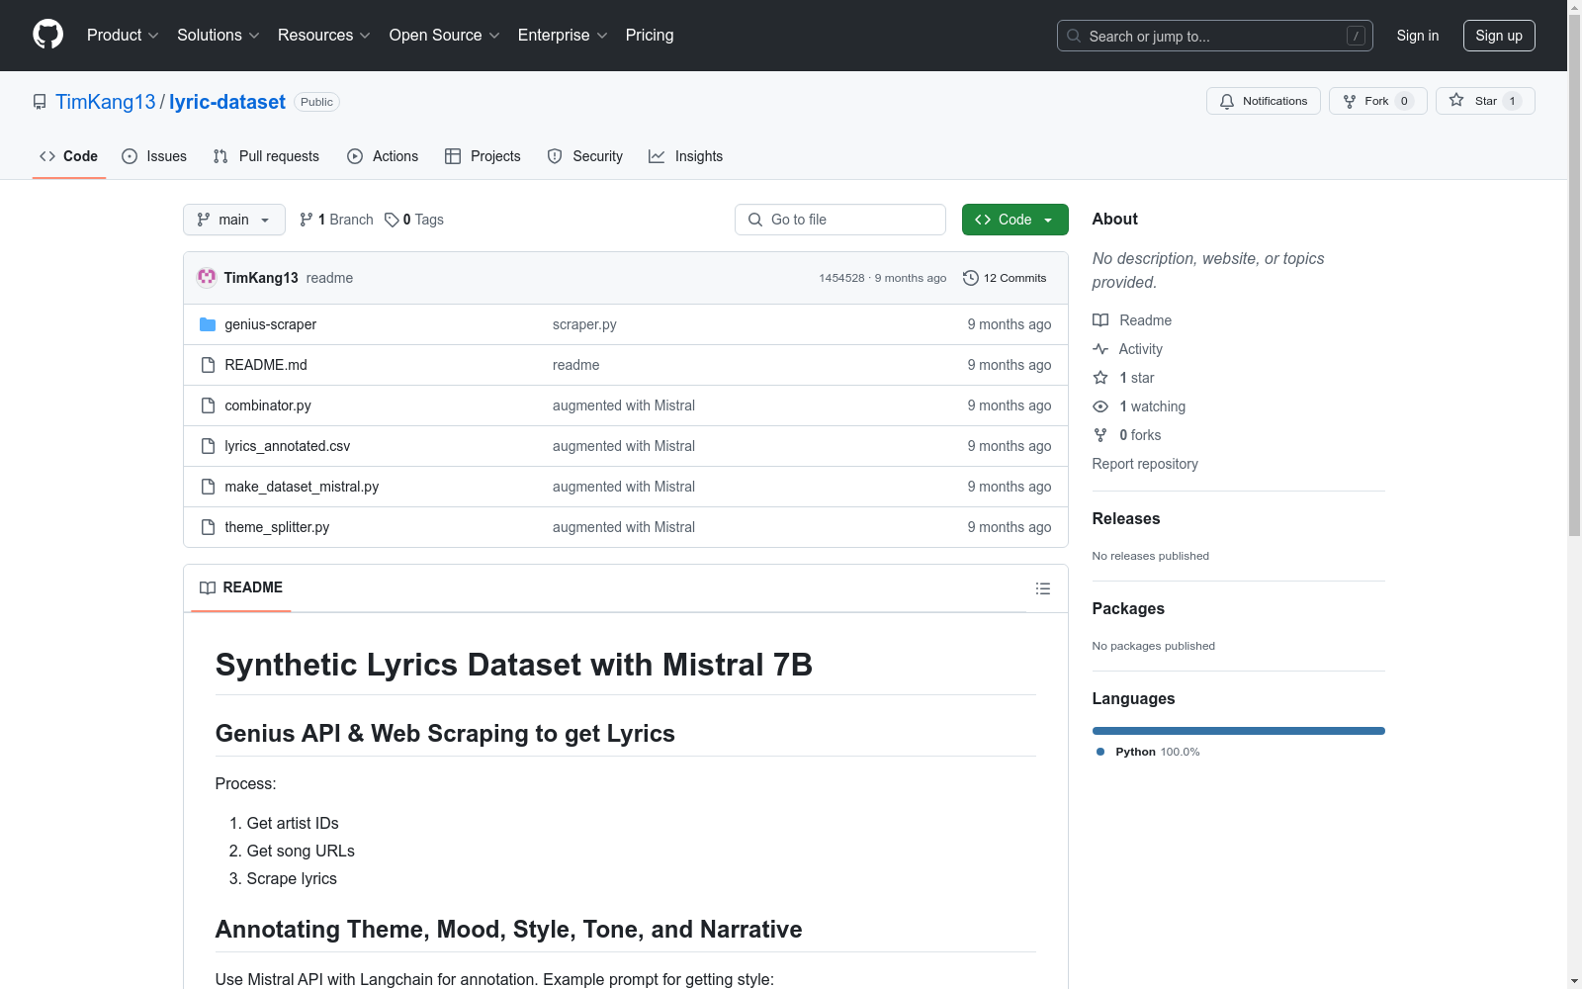1582x989 pixels.
Task: Click the Packages heading link
Action: 1128,608
